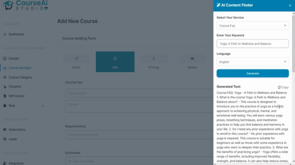The height and width of the screenshot is (165, 295).
Task: Click the Enter Your Keyword field
Action: [x=253, y=44]
